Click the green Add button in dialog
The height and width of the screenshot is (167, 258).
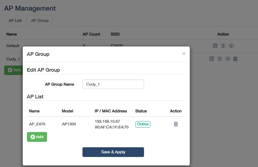[37, 137]
